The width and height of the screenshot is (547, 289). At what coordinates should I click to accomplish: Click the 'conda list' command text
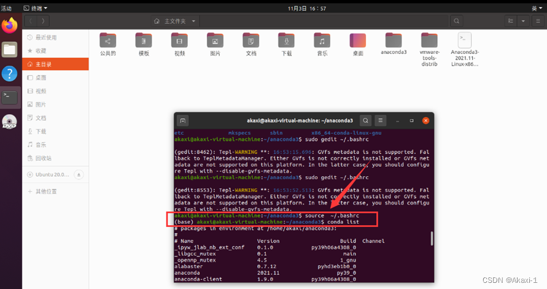343,222
